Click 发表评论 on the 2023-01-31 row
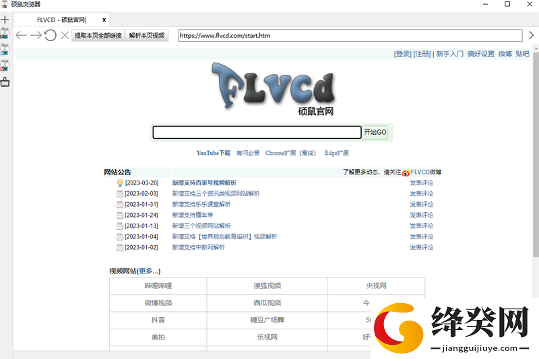The image size is (539, 359). [x=422, y=204]
